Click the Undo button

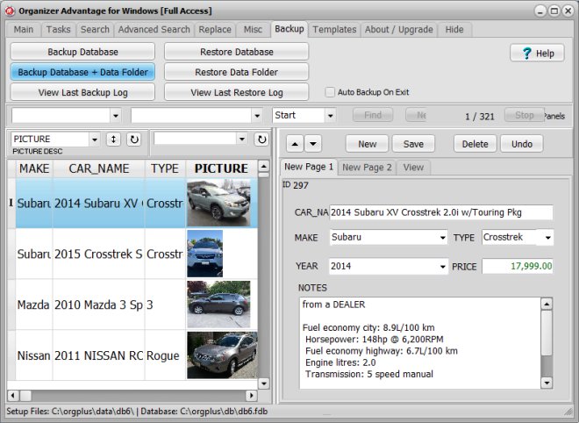click(522, 144)
